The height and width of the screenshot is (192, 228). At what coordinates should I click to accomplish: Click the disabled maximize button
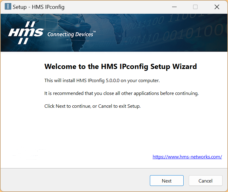pos(195,7)
